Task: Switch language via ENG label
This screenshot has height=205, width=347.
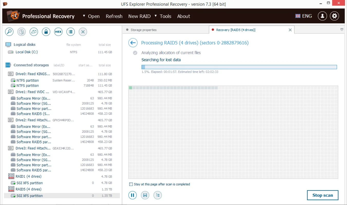Action: pyautogui.click(x=307, y=16)
